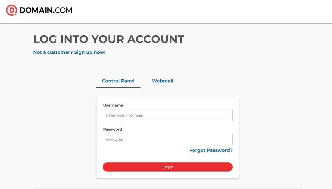Click the dark underline beneath Control Panel
This screenshot has width=332, height=189.
pyautogui.click(x=118, y=88)
